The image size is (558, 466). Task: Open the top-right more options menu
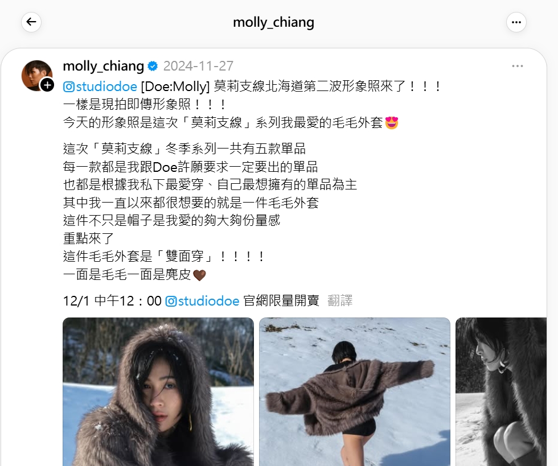516,22
